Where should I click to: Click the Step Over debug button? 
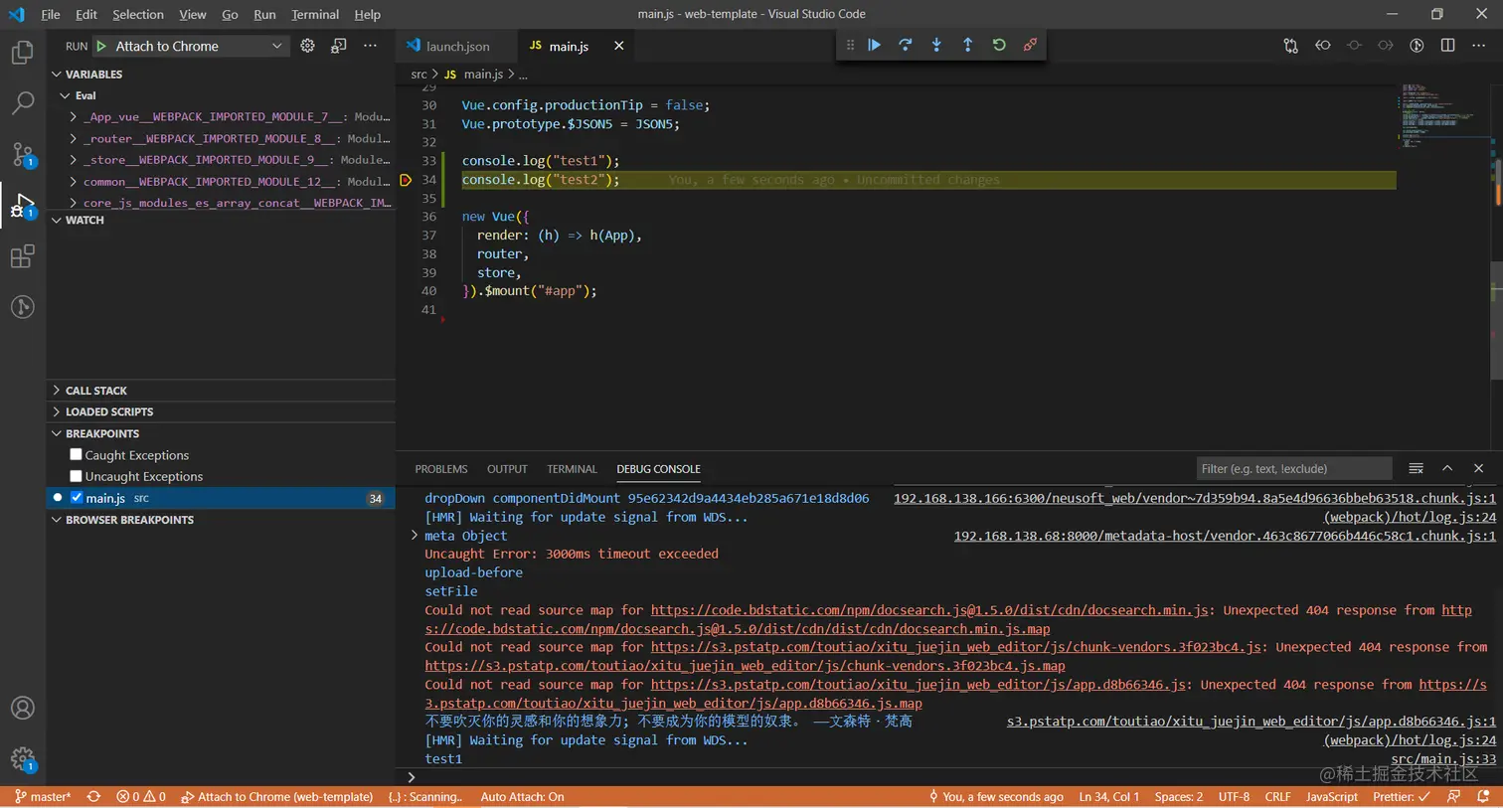[906, 45]
